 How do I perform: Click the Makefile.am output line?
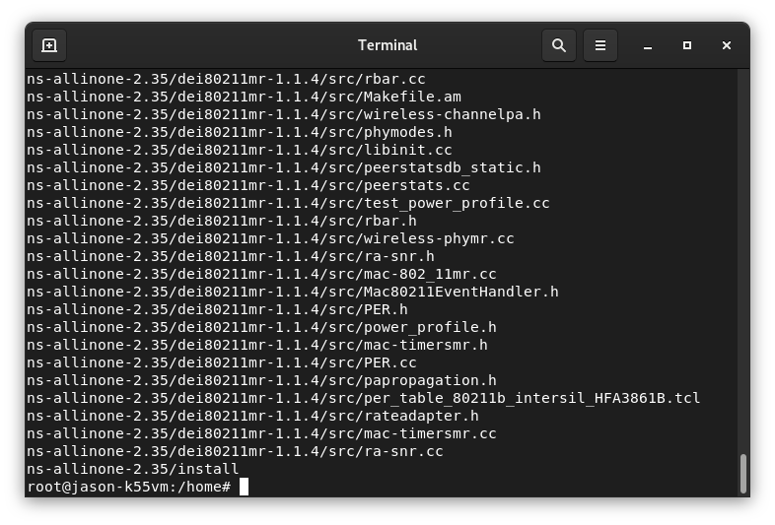click(x=244, y=97)
